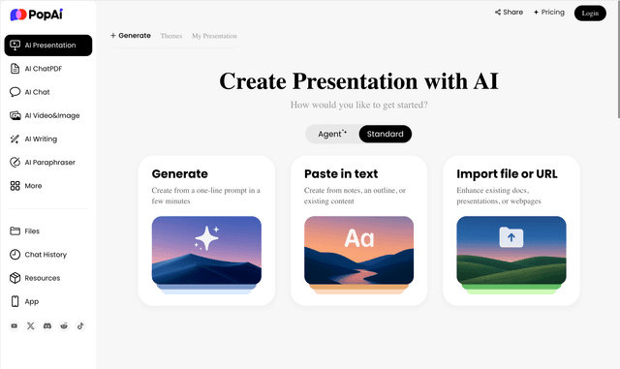This screenshot has width=620, height=369.
Task: Click the AI Paraphraser circular icon
Action: pos(15,162)
